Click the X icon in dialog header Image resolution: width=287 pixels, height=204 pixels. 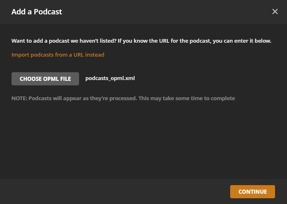[x=275, y=11]
